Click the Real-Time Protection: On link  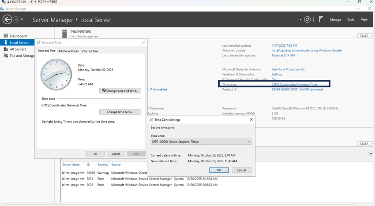288,69
